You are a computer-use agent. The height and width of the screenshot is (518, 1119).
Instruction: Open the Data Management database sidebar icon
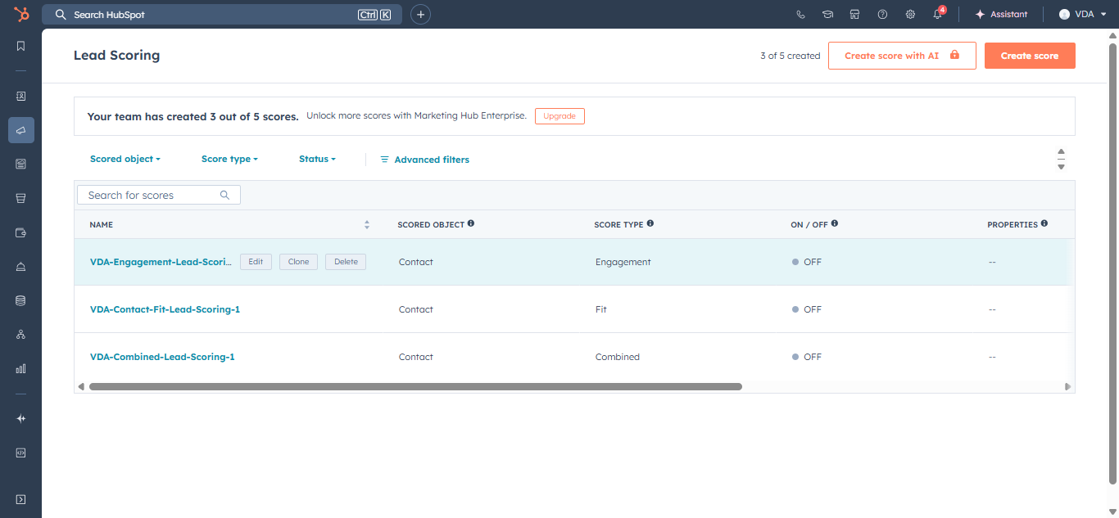(21, 300)
